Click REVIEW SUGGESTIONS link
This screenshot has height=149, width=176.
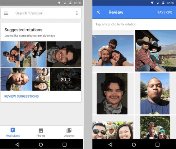(x=22, y=96)
